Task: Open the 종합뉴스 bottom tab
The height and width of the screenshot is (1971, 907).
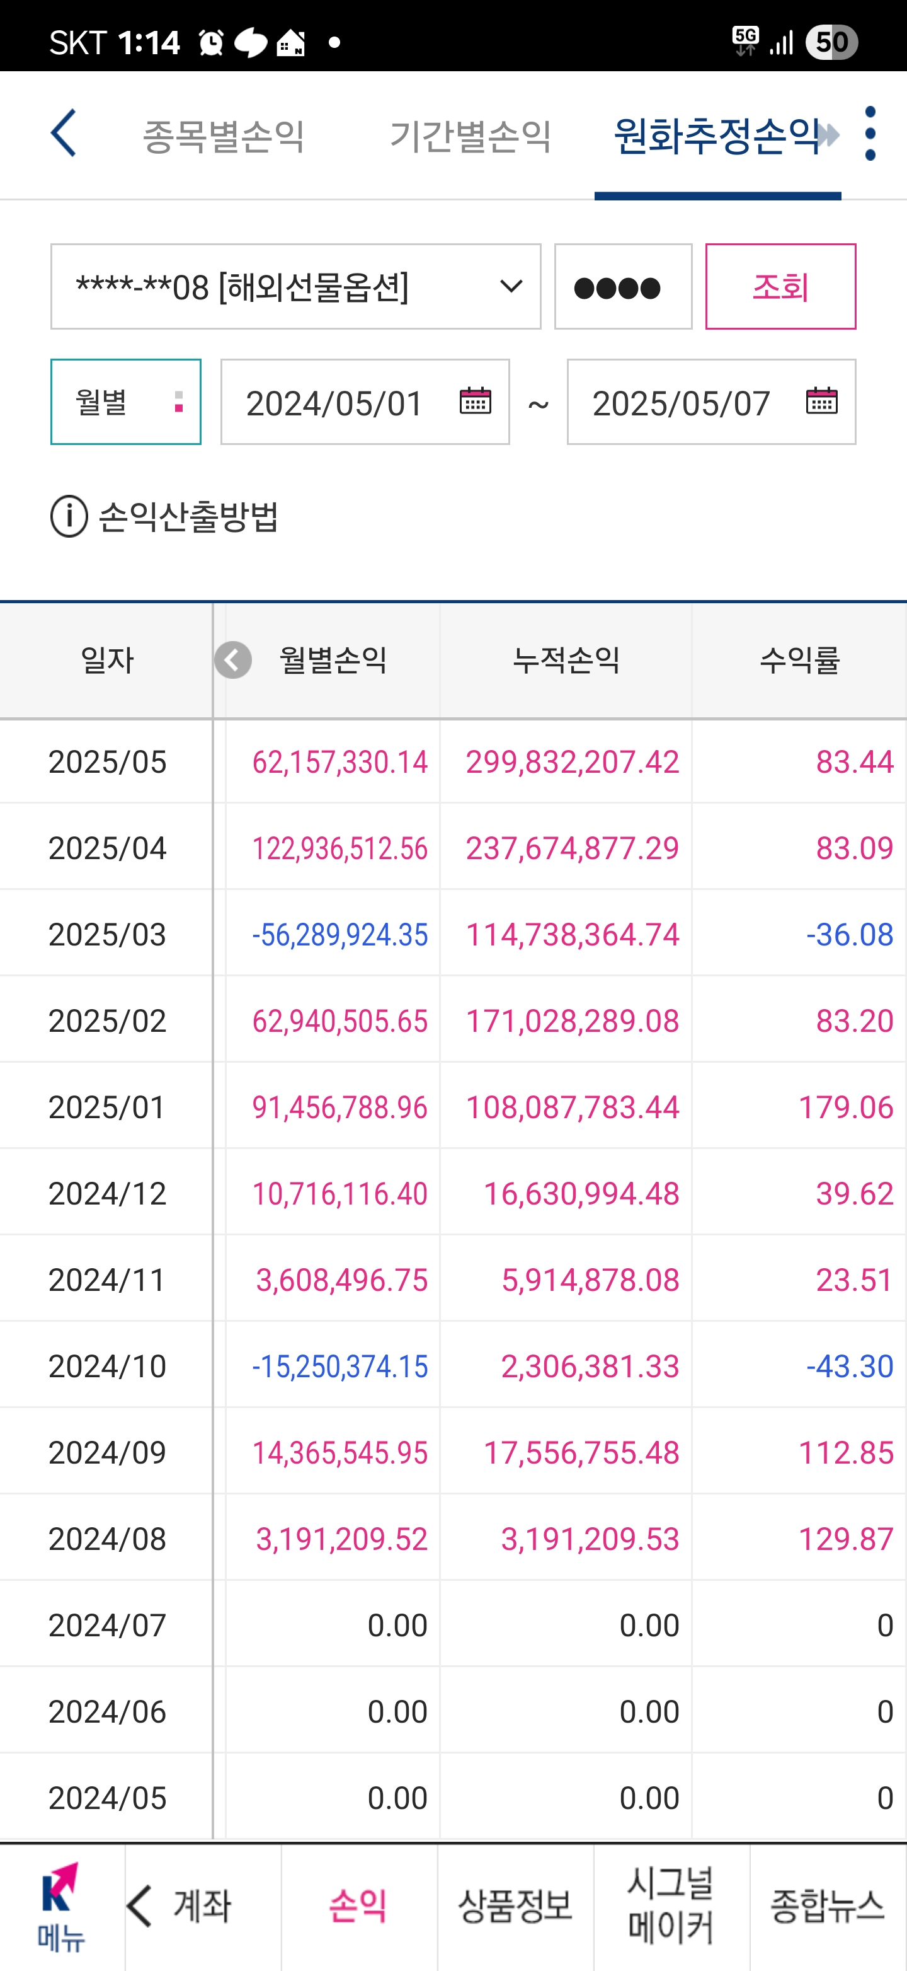Action: point(828,1906)
